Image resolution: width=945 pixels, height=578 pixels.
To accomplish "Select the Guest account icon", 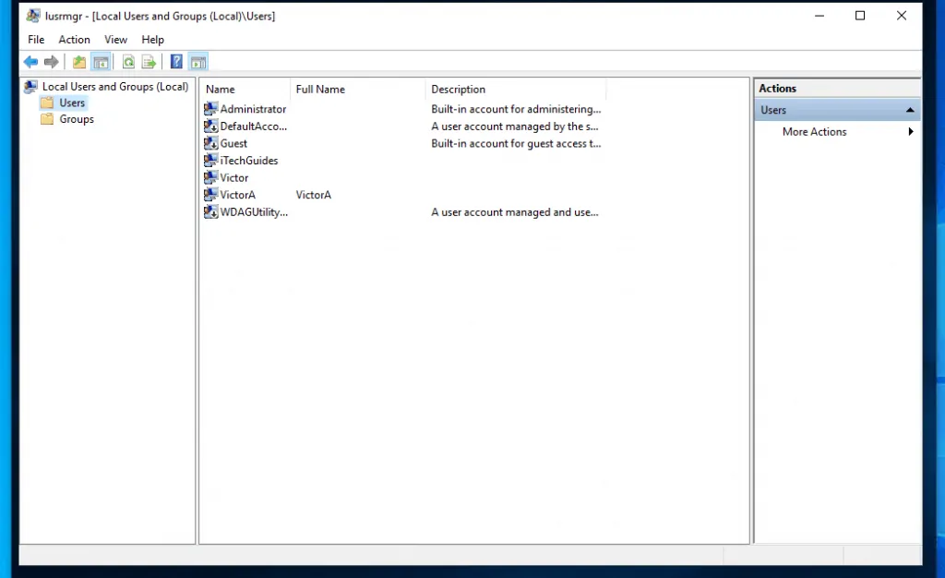I will [x=210, y=143].
